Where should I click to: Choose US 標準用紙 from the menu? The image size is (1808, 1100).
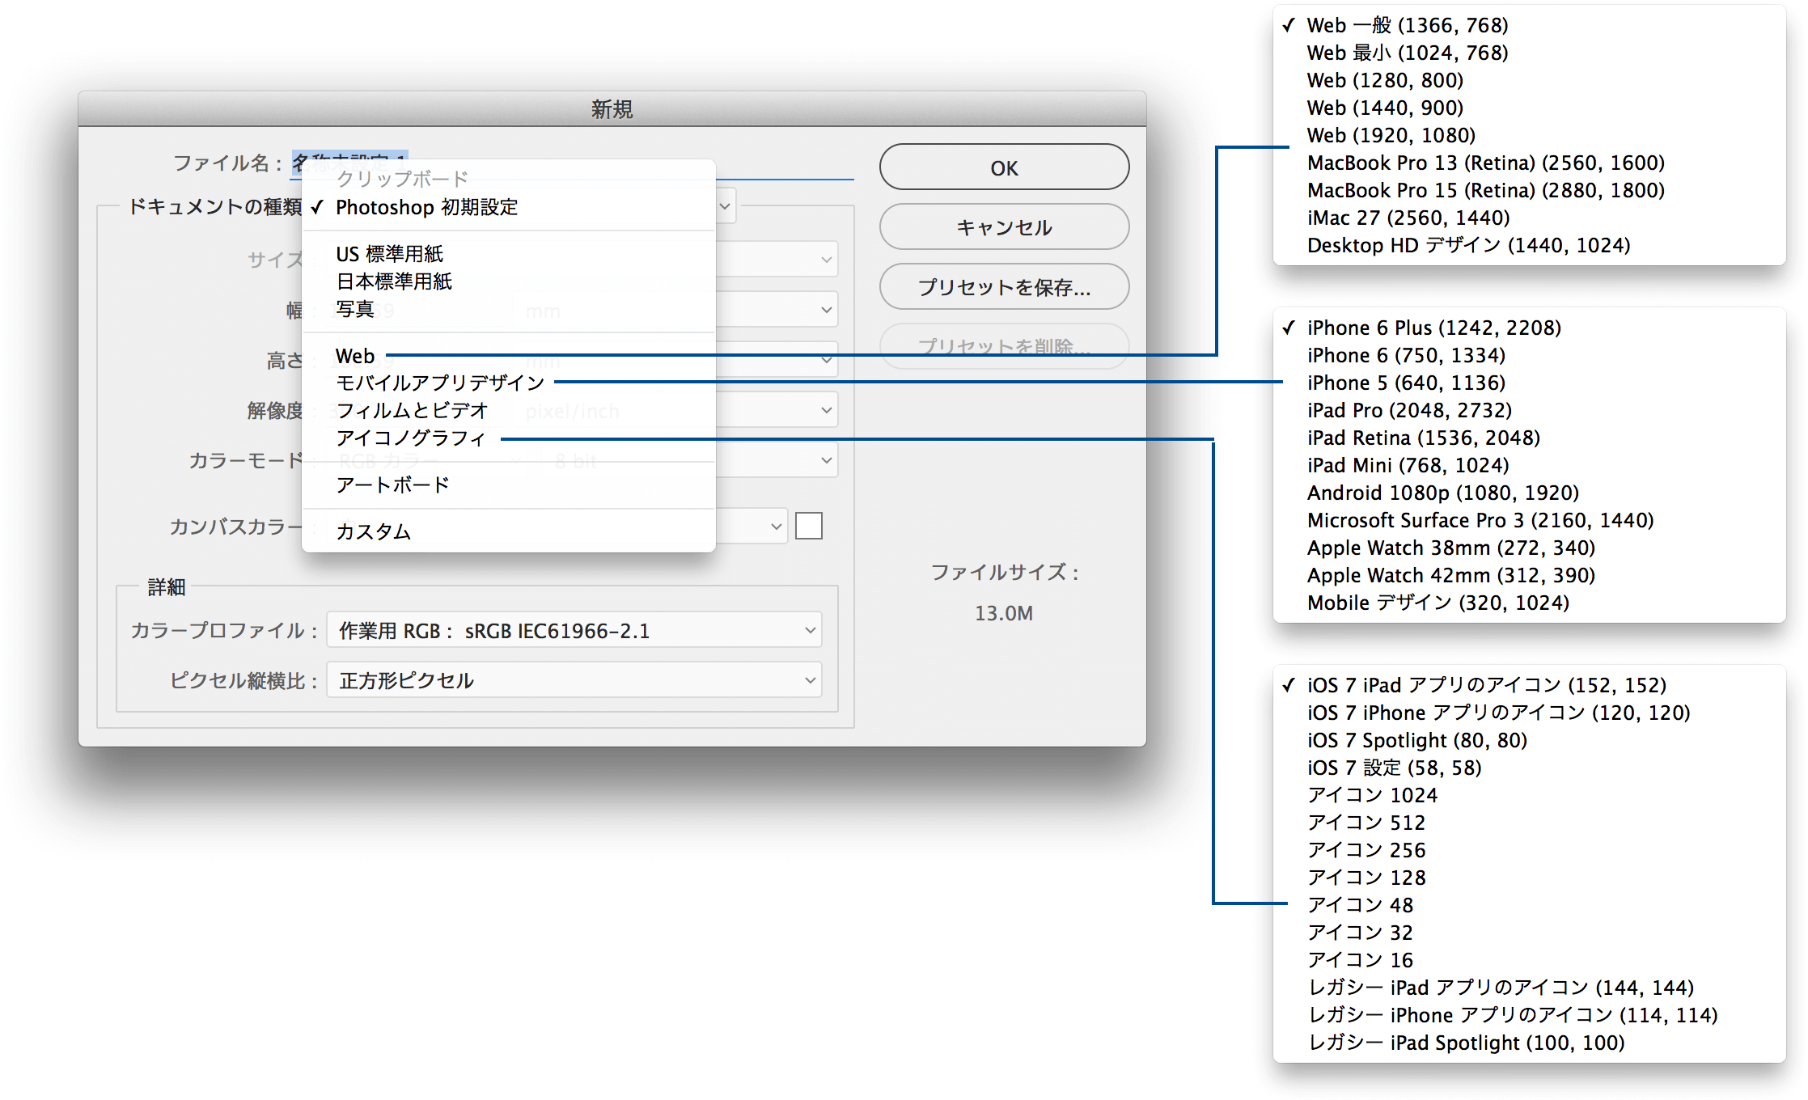pyautogui.click(x=508, y=254)
